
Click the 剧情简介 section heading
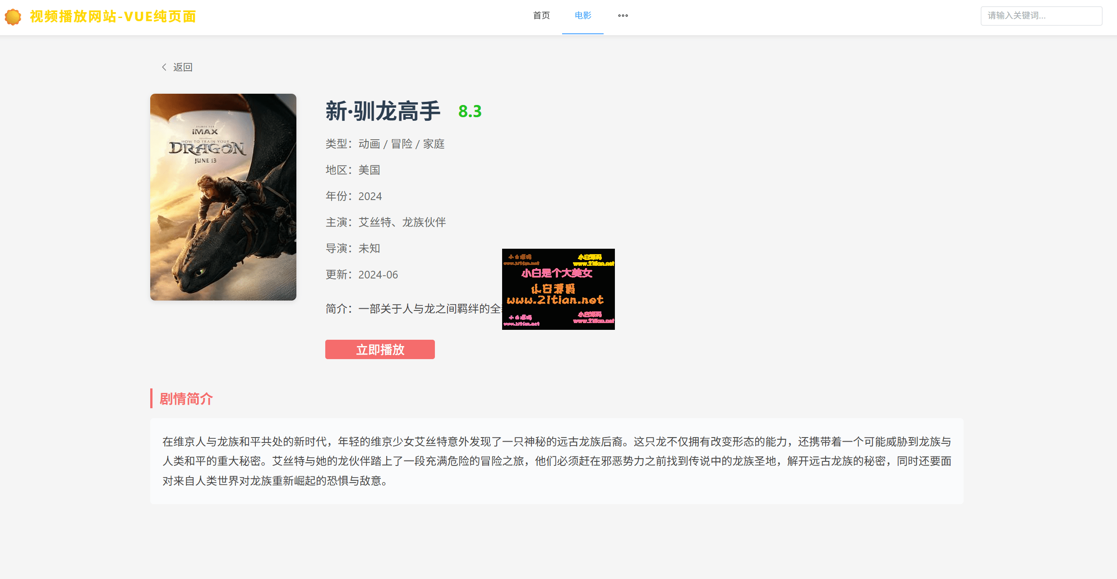click(x=186, y=399)
